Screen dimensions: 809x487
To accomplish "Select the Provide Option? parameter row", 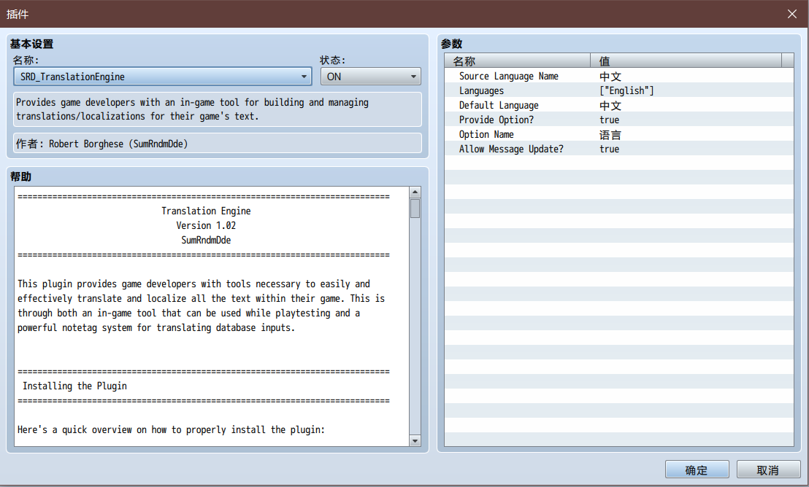I will coord(618,120).
